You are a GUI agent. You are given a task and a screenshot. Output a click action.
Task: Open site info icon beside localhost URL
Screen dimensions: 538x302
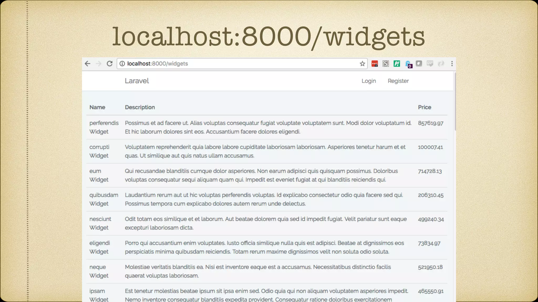click(122, 64)
